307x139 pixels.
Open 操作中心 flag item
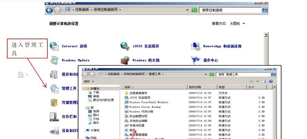coord(204,60)
